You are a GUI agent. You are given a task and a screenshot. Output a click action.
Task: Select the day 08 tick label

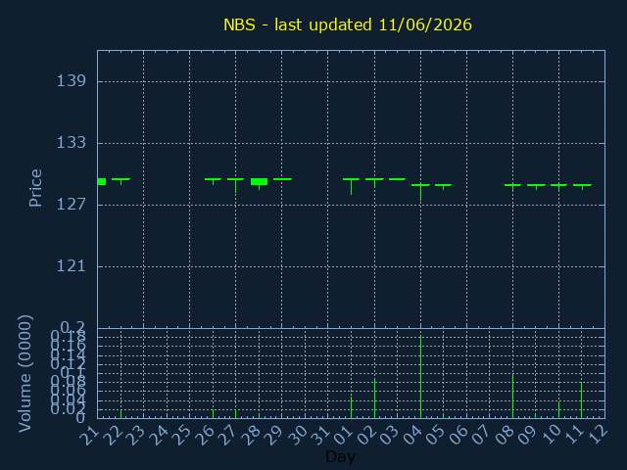coord(505,435)
